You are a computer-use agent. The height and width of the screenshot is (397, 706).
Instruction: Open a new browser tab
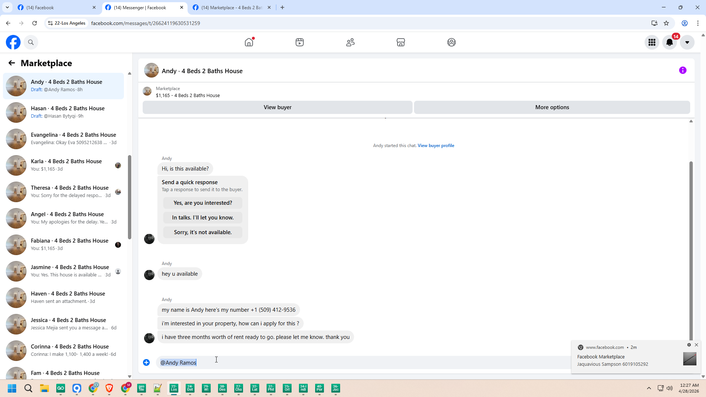(282, 7)
